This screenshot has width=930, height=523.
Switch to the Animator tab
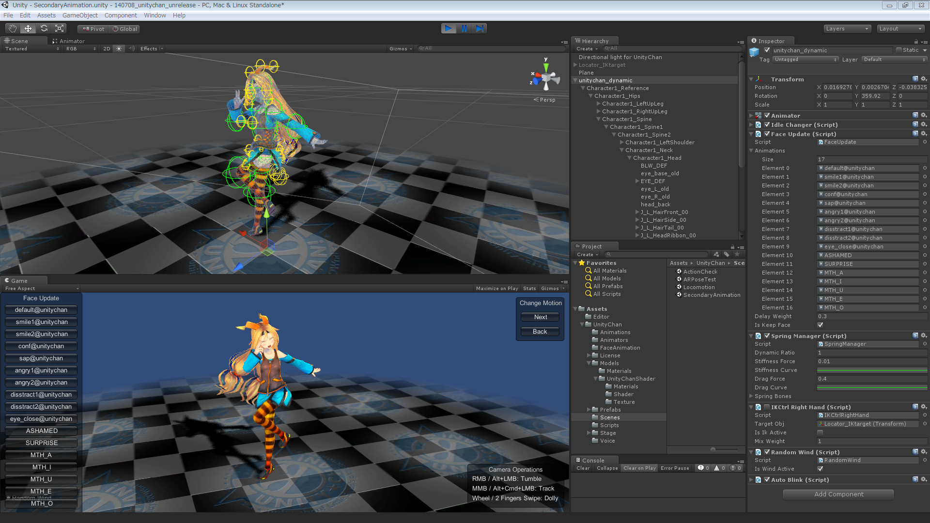69,41
